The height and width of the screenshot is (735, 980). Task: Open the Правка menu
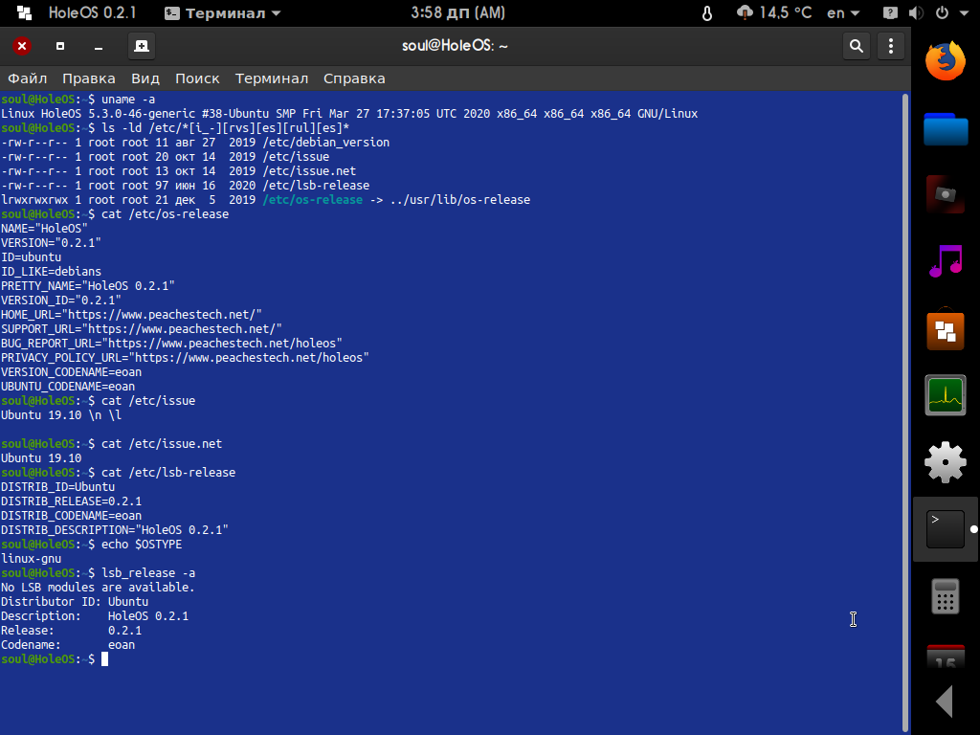pyautogui.click(x=89, y=78)
